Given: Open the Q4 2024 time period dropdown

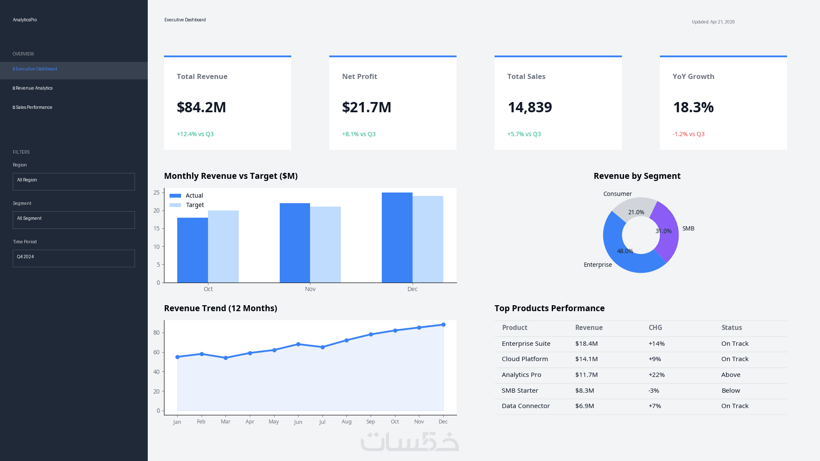Looking at the screenshot, I should coord(74,258).
